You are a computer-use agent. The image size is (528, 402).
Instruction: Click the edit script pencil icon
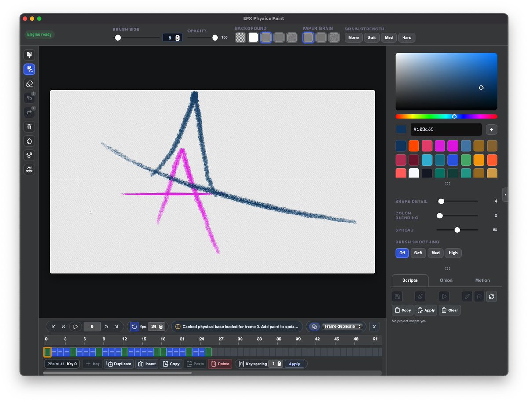click(467, 296)
